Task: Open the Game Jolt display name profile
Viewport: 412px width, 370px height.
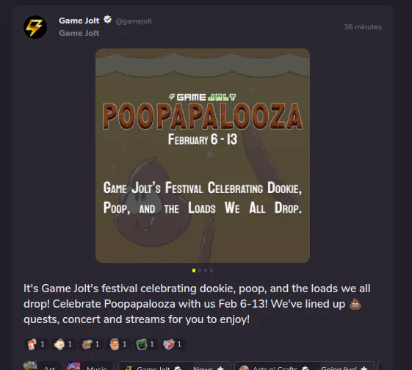Action: click(x=79, y=21)
